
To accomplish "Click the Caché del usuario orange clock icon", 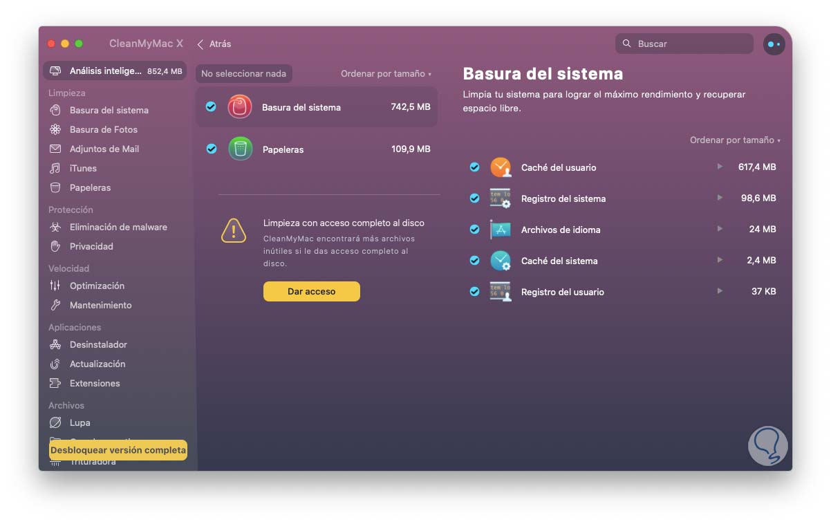I will coord(501,167).
